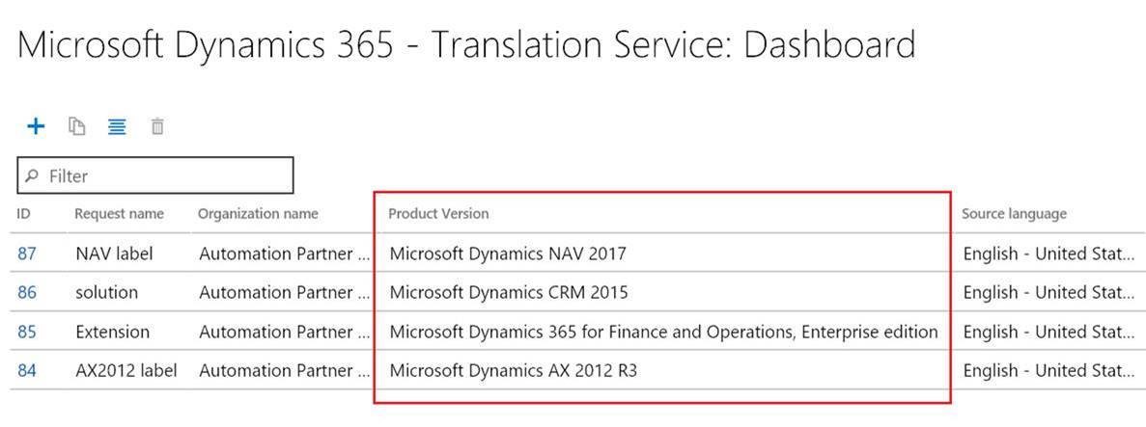Screen dimensions: 1146x427
Task: Open request ID 84 link
Action: 27,370
